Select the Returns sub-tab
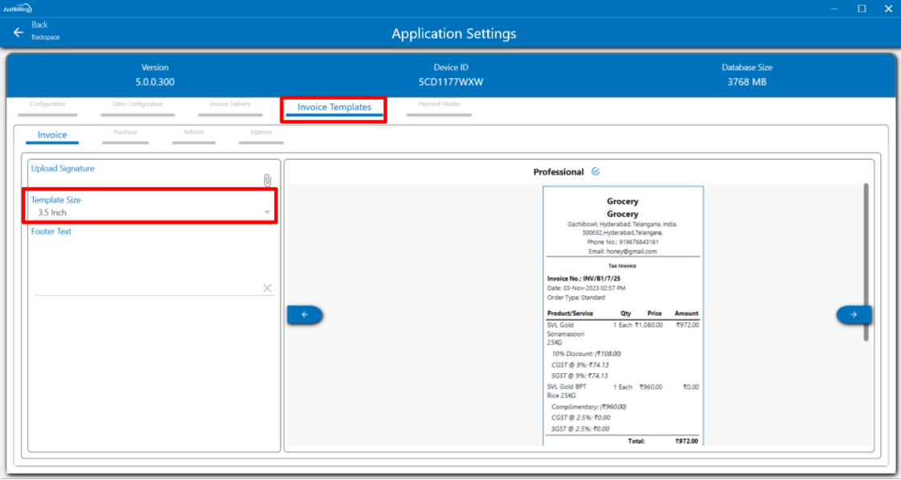The width and height of the screenshot is (901, 480). (194, 133)
